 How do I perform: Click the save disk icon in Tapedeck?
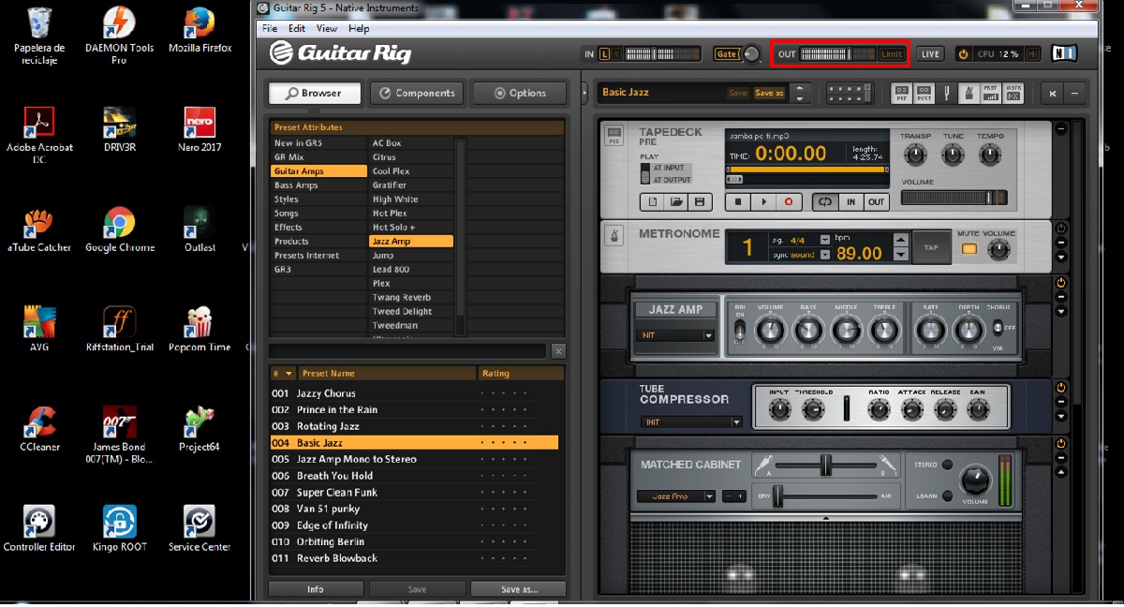[699, 201]
